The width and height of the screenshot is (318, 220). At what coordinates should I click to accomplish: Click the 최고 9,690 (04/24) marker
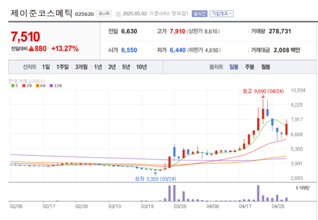pyautogui.click(x=263, y=91)
